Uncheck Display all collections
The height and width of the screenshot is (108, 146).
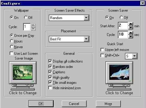50,61
